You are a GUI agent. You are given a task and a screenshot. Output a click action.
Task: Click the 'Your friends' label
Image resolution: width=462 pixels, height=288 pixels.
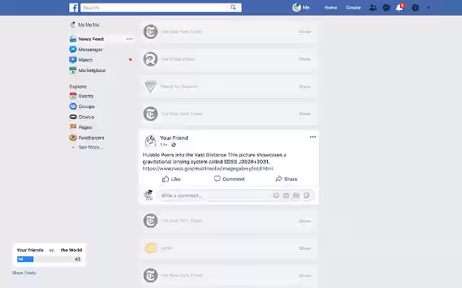pyautogui.click(x=30, y=250)
